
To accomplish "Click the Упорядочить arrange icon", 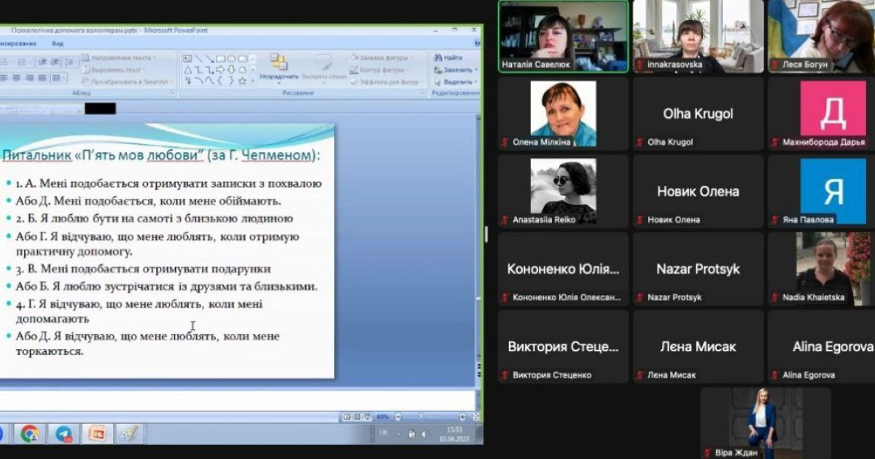I will click(x=279, y=63).
